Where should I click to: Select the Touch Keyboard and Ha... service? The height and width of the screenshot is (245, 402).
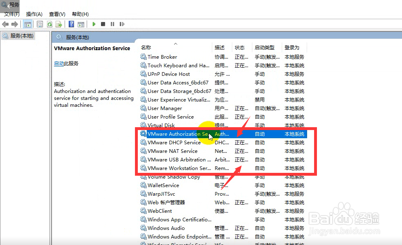tap(223, 65)
